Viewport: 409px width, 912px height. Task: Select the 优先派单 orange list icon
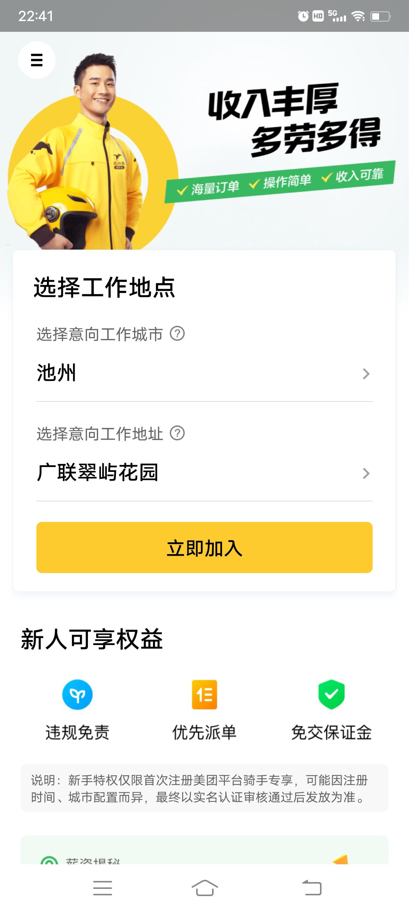pos(204,694)
